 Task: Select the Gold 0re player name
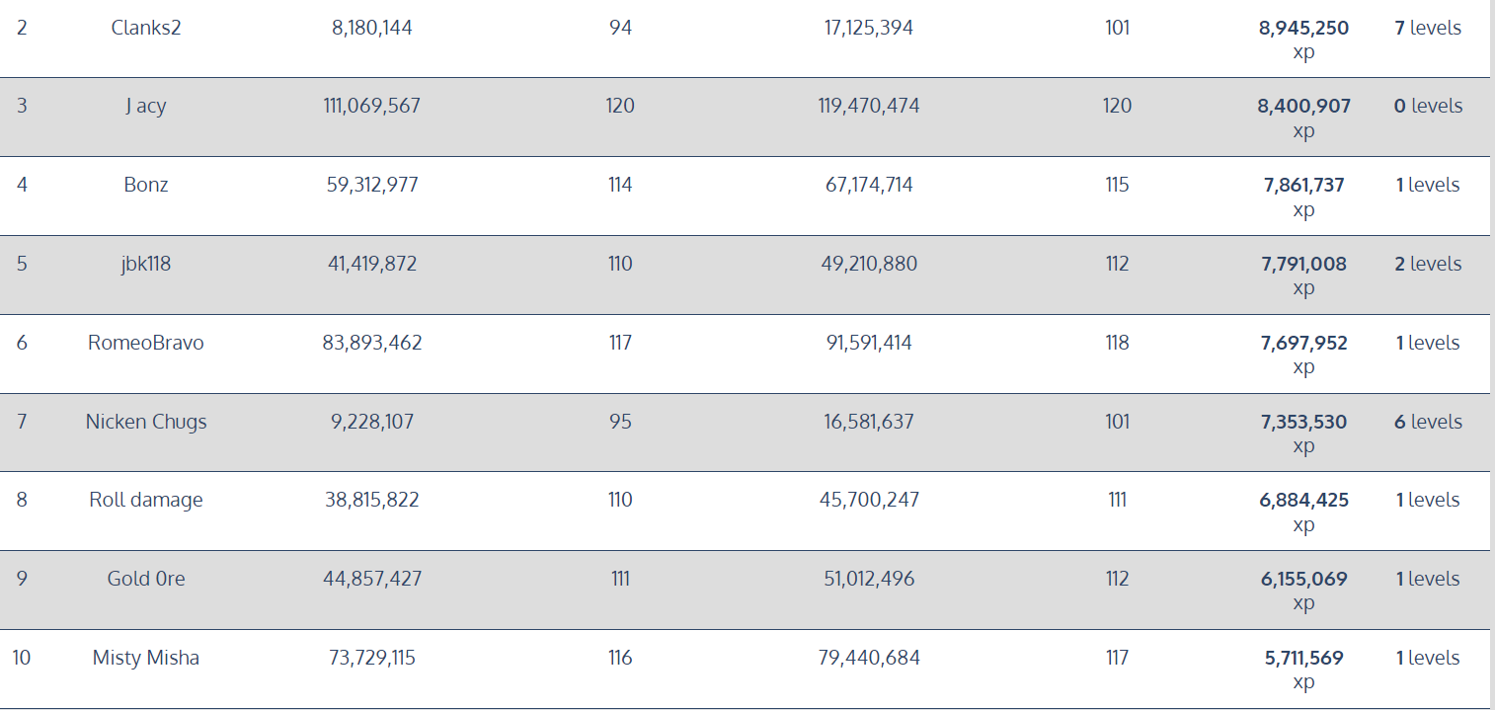[146, 579]
